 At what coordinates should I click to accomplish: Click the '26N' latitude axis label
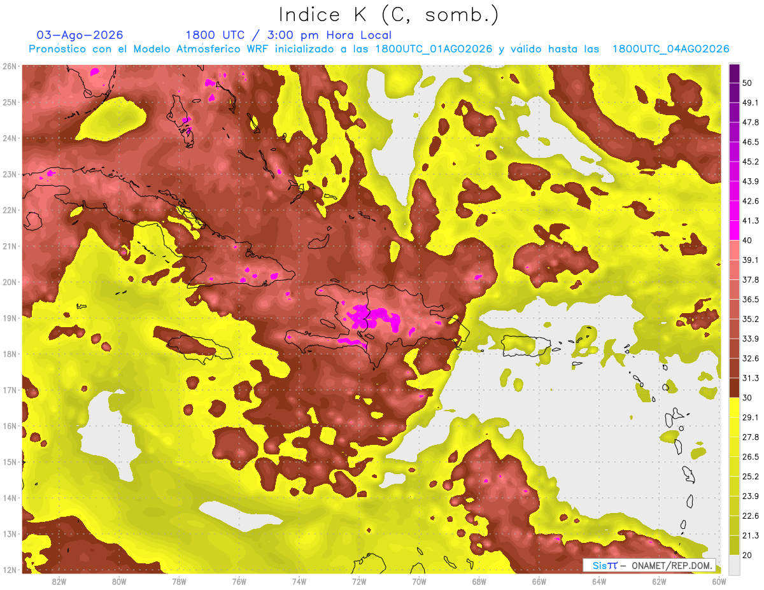[x=10, y=66]
